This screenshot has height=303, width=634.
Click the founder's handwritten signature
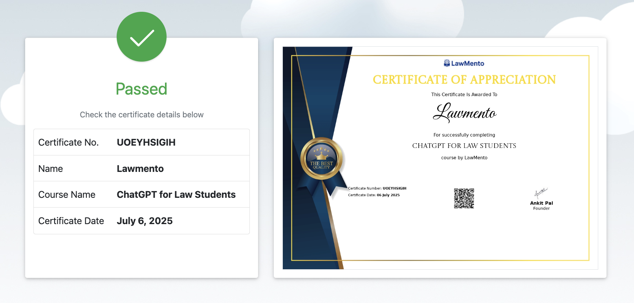[541, 192]
